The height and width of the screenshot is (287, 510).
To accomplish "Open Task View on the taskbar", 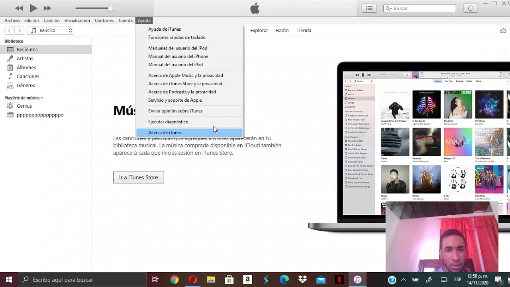I will (x=155, y=279).
